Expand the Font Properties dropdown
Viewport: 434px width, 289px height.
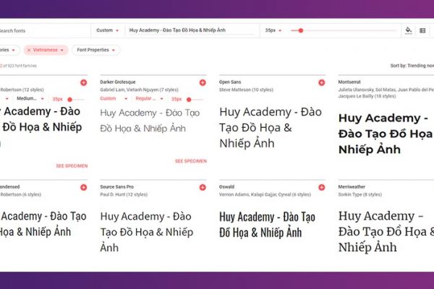pyautogui.click(x=95, y=50)
